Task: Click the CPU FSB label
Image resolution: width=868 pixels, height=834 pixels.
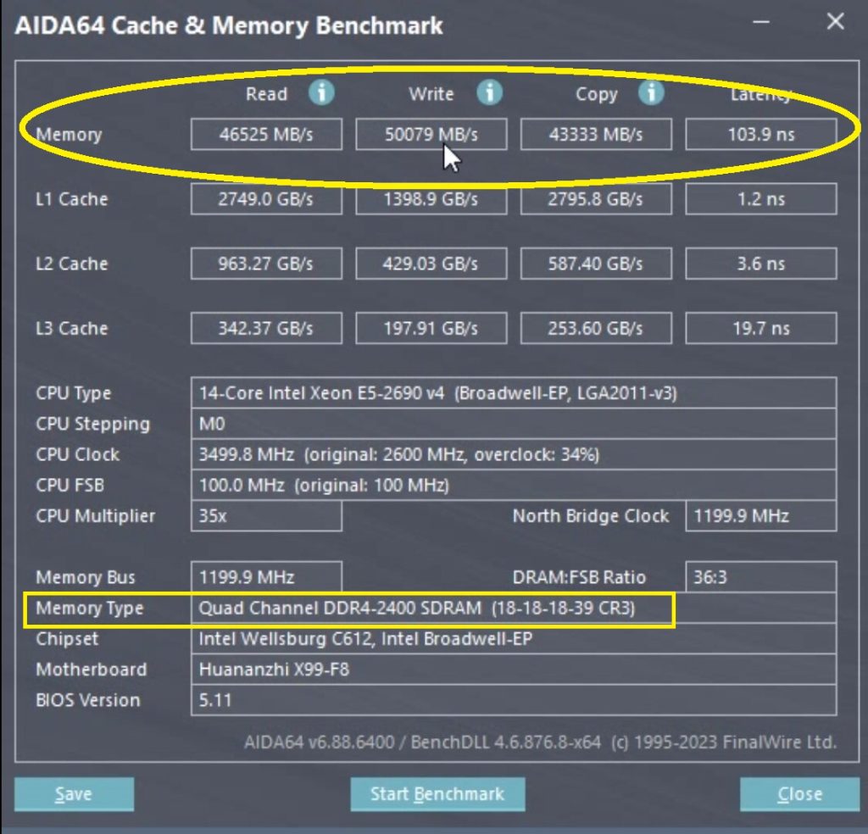Action: 70,486
